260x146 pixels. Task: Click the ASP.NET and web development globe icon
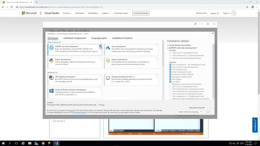tap(52, 47)
